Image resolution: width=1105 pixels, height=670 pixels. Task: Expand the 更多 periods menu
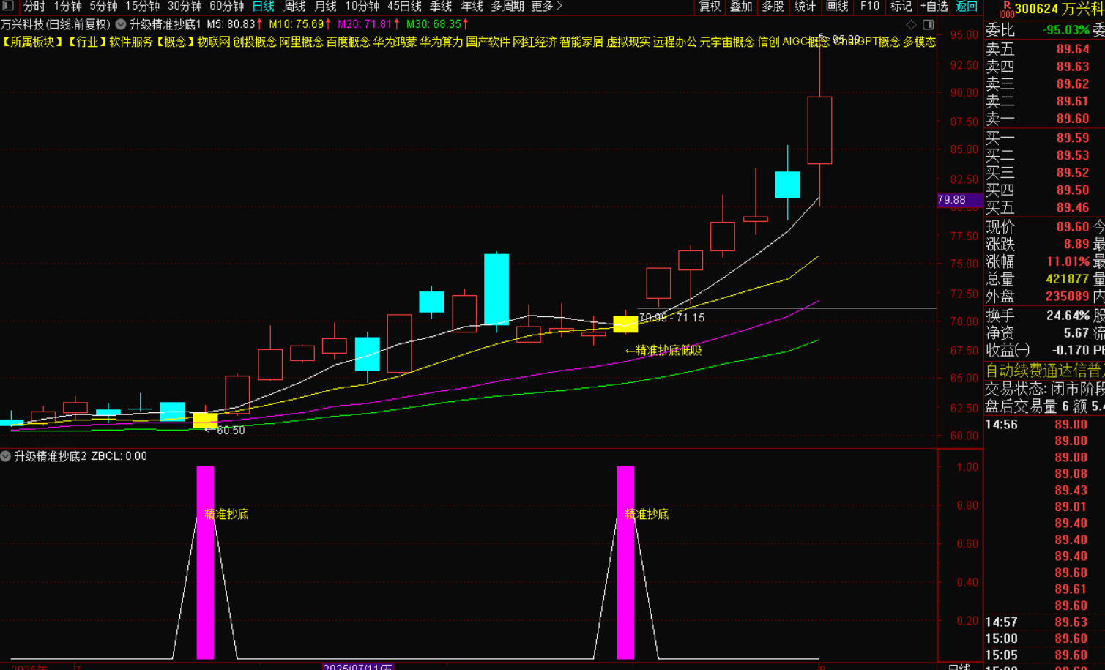tap(546, 7)
